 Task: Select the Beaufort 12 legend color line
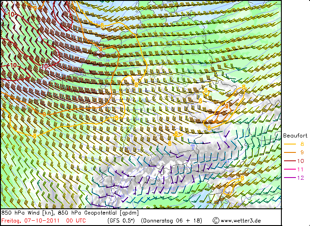click(x=290, y=178)
